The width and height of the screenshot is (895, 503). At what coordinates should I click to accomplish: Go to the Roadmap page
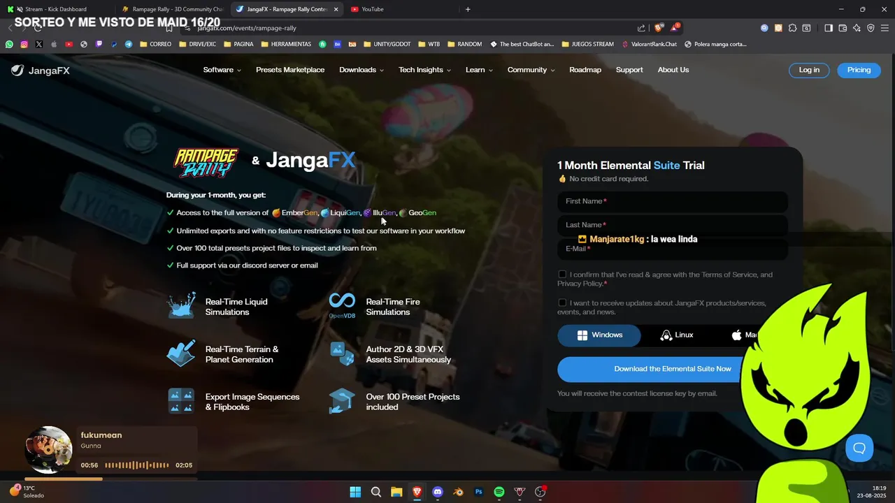pos(585,70)
